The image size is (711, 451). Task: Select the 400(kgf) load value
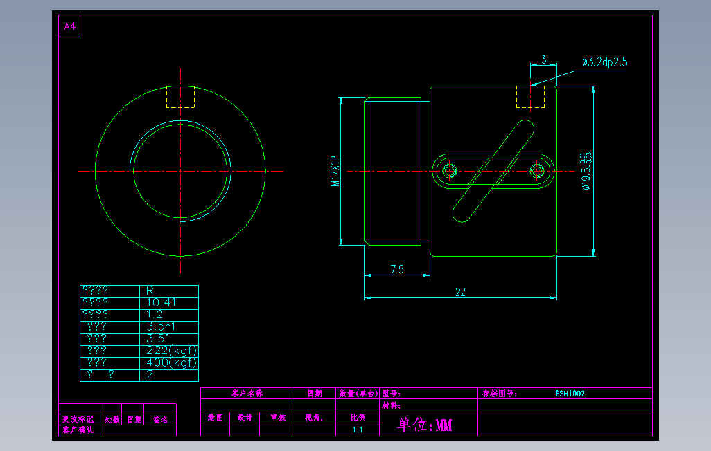pos(172,362)
